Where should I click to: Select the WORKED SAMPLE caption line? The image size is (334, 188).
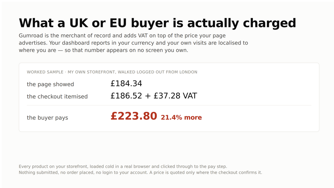pos(112,72)
